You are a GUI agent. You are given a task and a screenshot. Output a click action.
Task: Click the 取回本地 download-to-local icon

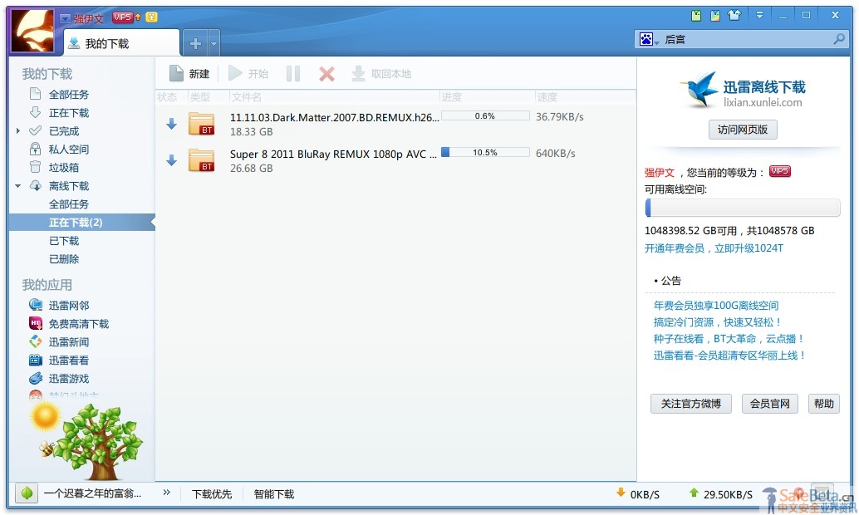click(x=359, y=74)
